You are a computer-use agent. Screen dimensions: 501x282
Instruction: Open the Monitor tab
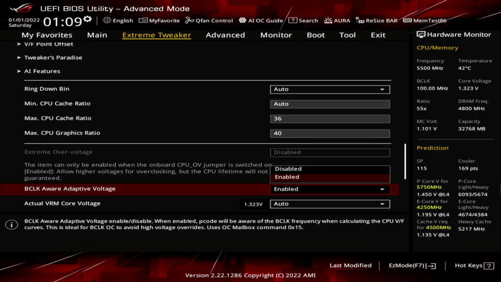click(x=276, y=35)
